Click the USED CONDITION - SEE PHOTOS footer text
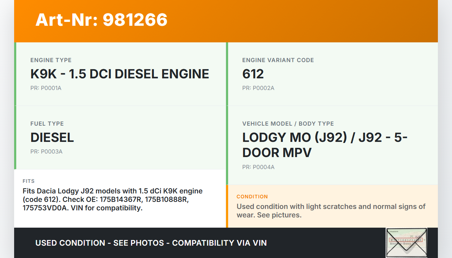The height and width of the screenshot is (258, 452). coord(151,243)
